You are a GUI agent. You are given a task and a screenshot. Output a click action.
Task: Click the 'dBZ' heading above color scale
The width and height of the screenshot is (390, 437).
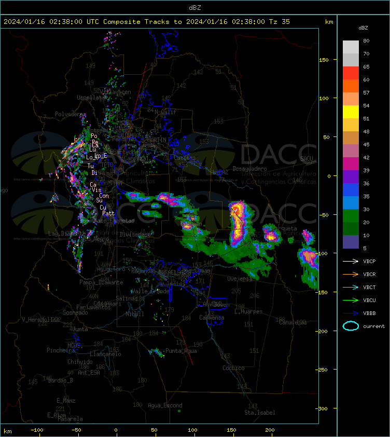click(363, 28)
